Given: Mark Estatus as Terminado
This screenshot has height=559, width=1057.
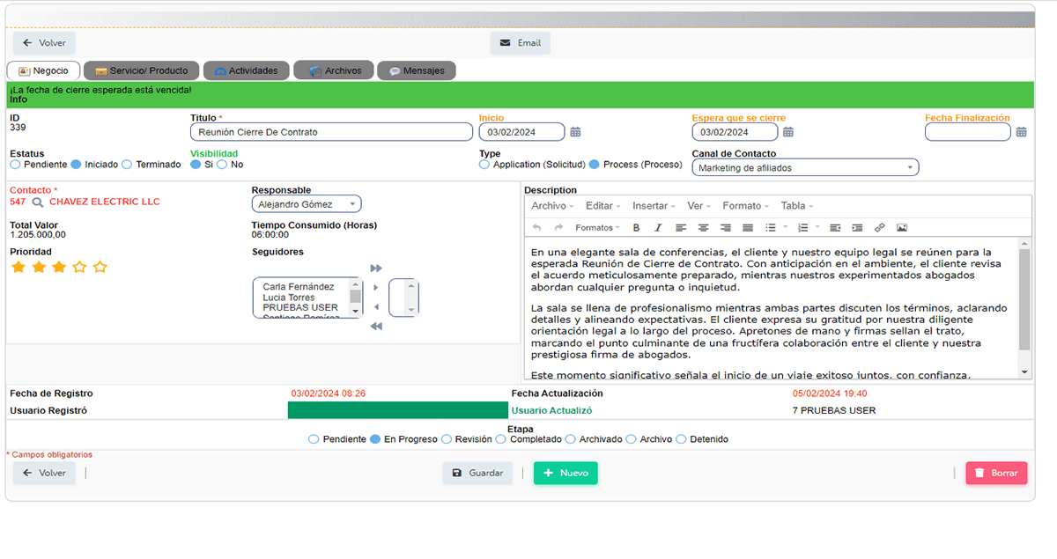Looking at the screenshot, I should point(127,165).
